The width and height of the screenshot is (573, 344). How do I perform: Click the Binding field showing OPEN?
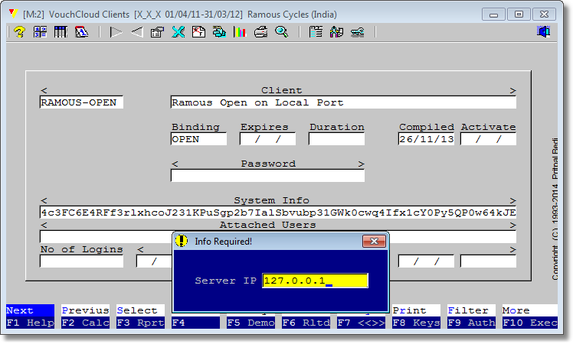tap(198, 139)
